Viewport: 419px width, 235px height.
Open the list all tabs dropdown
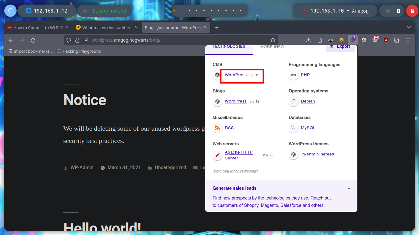tap(409, 27)
